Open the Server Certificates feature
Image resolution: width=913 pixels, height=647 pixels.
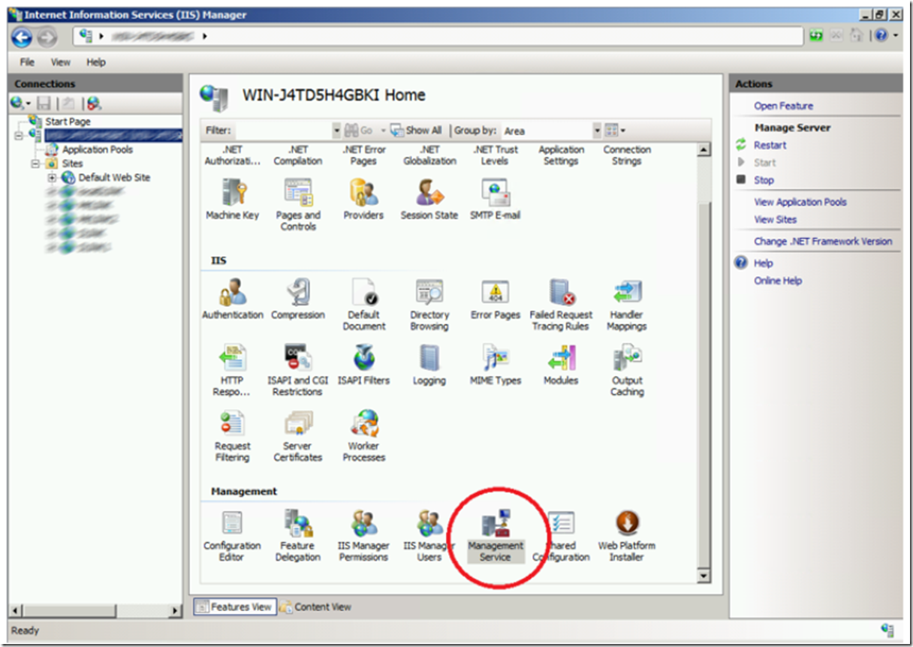298,436
